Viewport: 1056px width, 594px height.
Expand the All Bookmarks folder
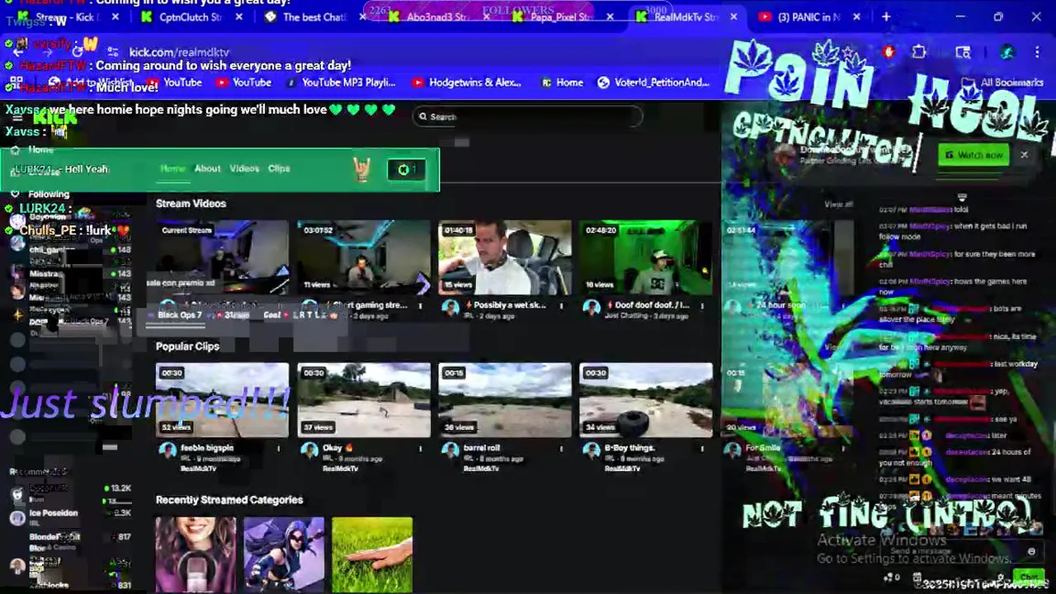[x=1003, y=82]
